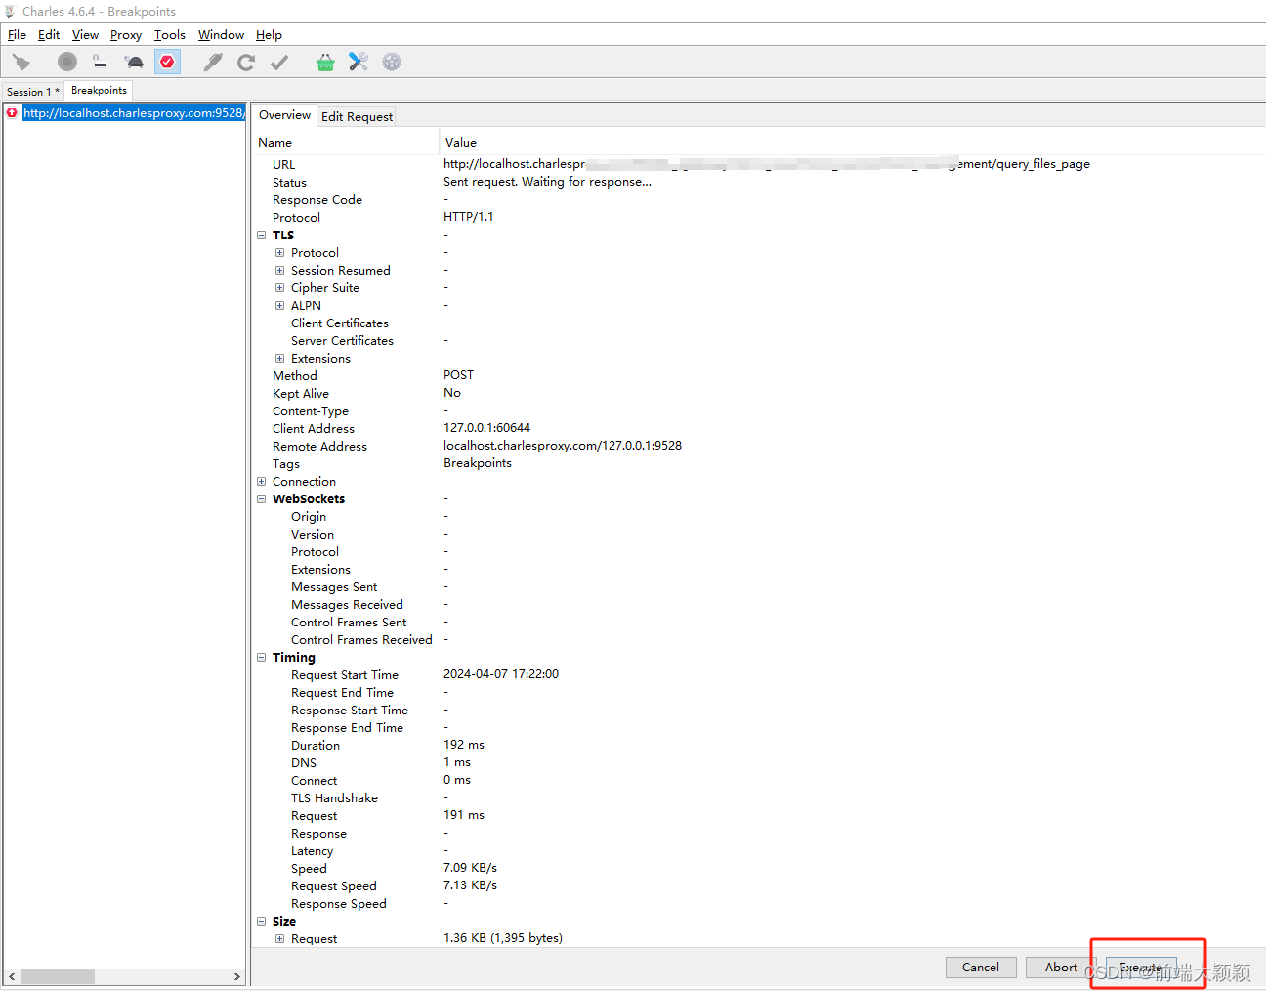Select the Client Certificates row
Viewport: 1266px width, 991px height.
tap(758, 323)
